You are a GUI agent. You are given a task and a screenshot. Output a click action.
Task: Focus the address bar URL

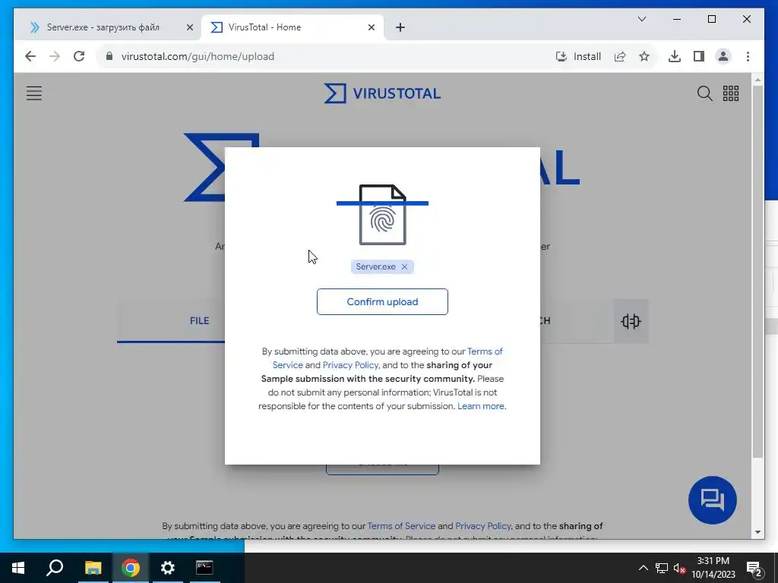[x=198, y=56]
